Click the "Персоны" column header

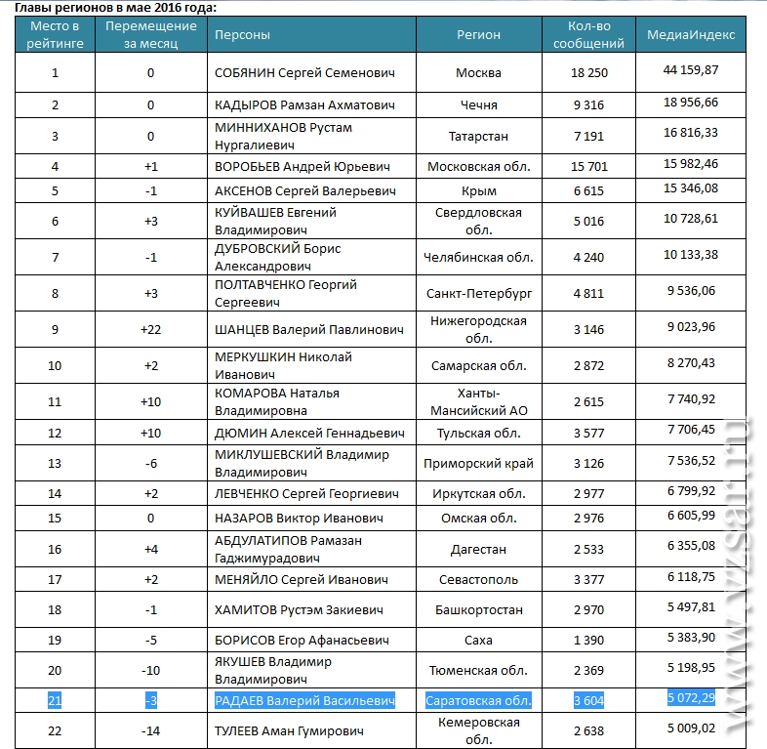311,35
